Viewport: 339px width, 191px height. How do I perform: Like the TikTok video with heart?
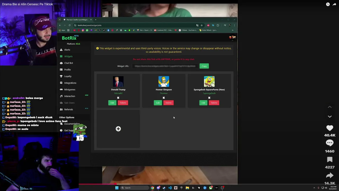(x=330, y=128)
